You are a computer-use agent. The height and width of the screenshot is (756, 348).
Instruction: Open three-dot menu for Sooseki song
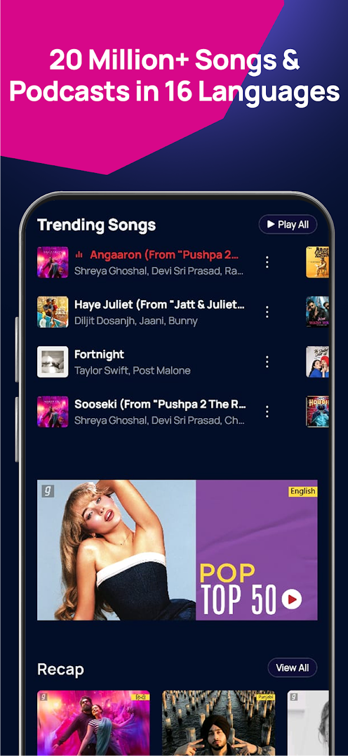pyautogui.click(x=267, y=411)
